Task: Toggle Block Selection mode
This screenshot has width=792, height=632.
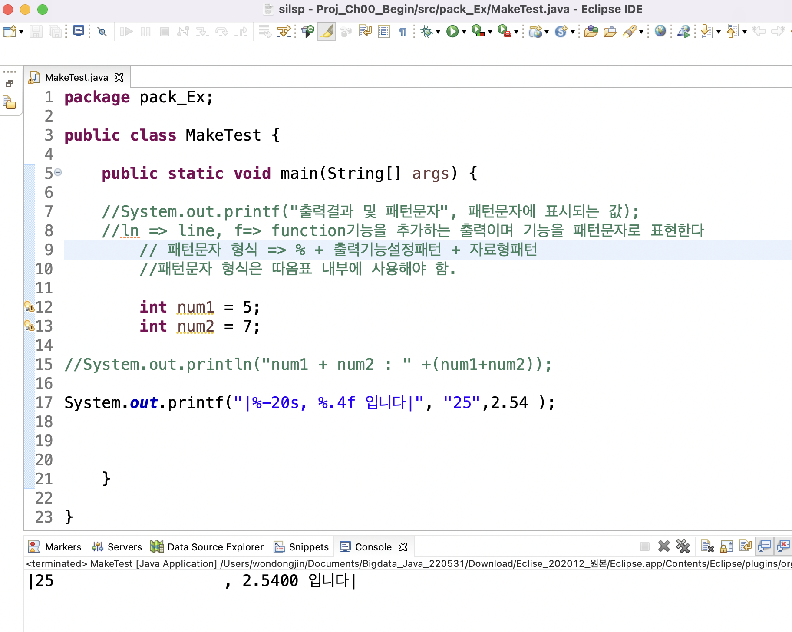Action: pyautogui.click(x=384, y=32)
